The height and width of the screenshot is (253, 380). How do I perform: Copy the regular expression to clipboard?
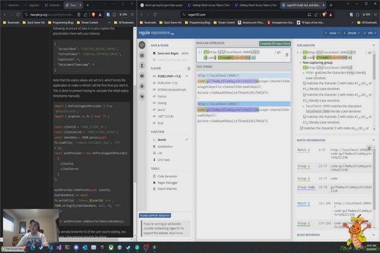pyautogui.click(x=286, y=55)
